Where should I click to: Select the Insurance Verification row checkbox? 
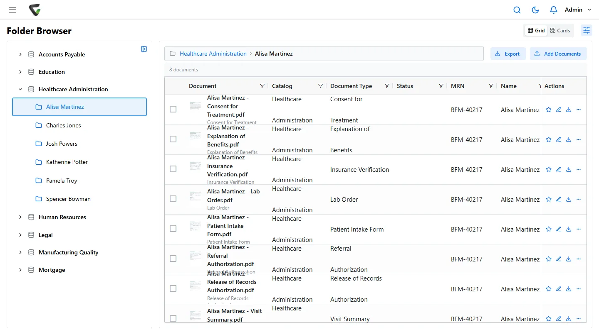(x=173, y=169)
